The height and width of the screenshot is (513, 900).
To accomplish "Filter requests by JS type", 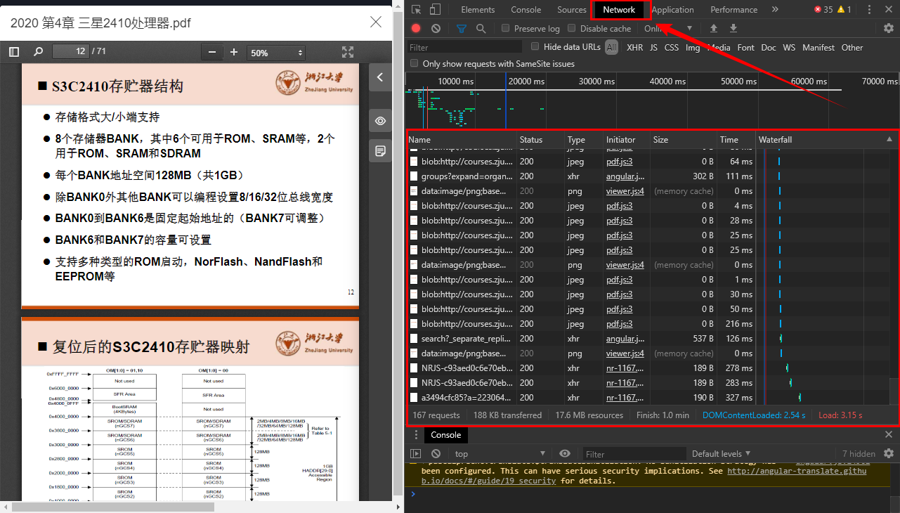I will (x=653, y=47).
